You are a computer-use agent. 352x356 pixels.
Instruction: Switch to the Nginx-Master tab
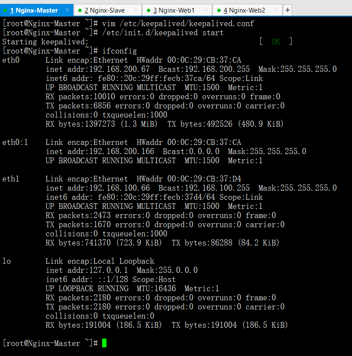[x=36, y=10]
